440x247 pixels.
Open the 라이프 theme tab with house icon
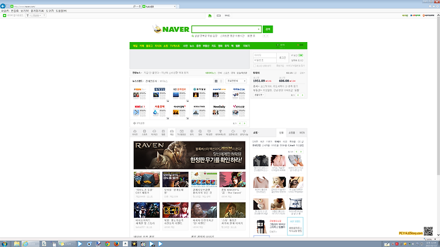(135, 132)
